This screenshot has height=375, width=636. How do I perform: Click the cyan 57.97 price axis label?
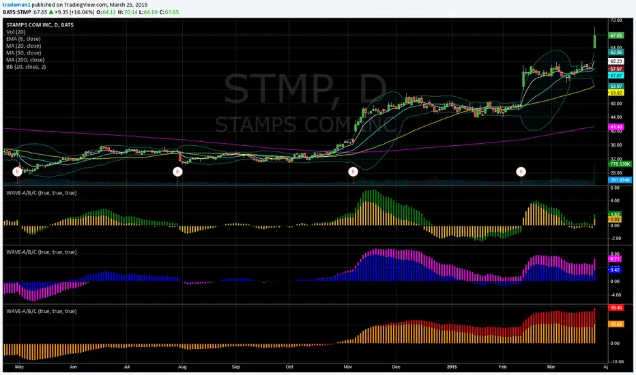616,76
